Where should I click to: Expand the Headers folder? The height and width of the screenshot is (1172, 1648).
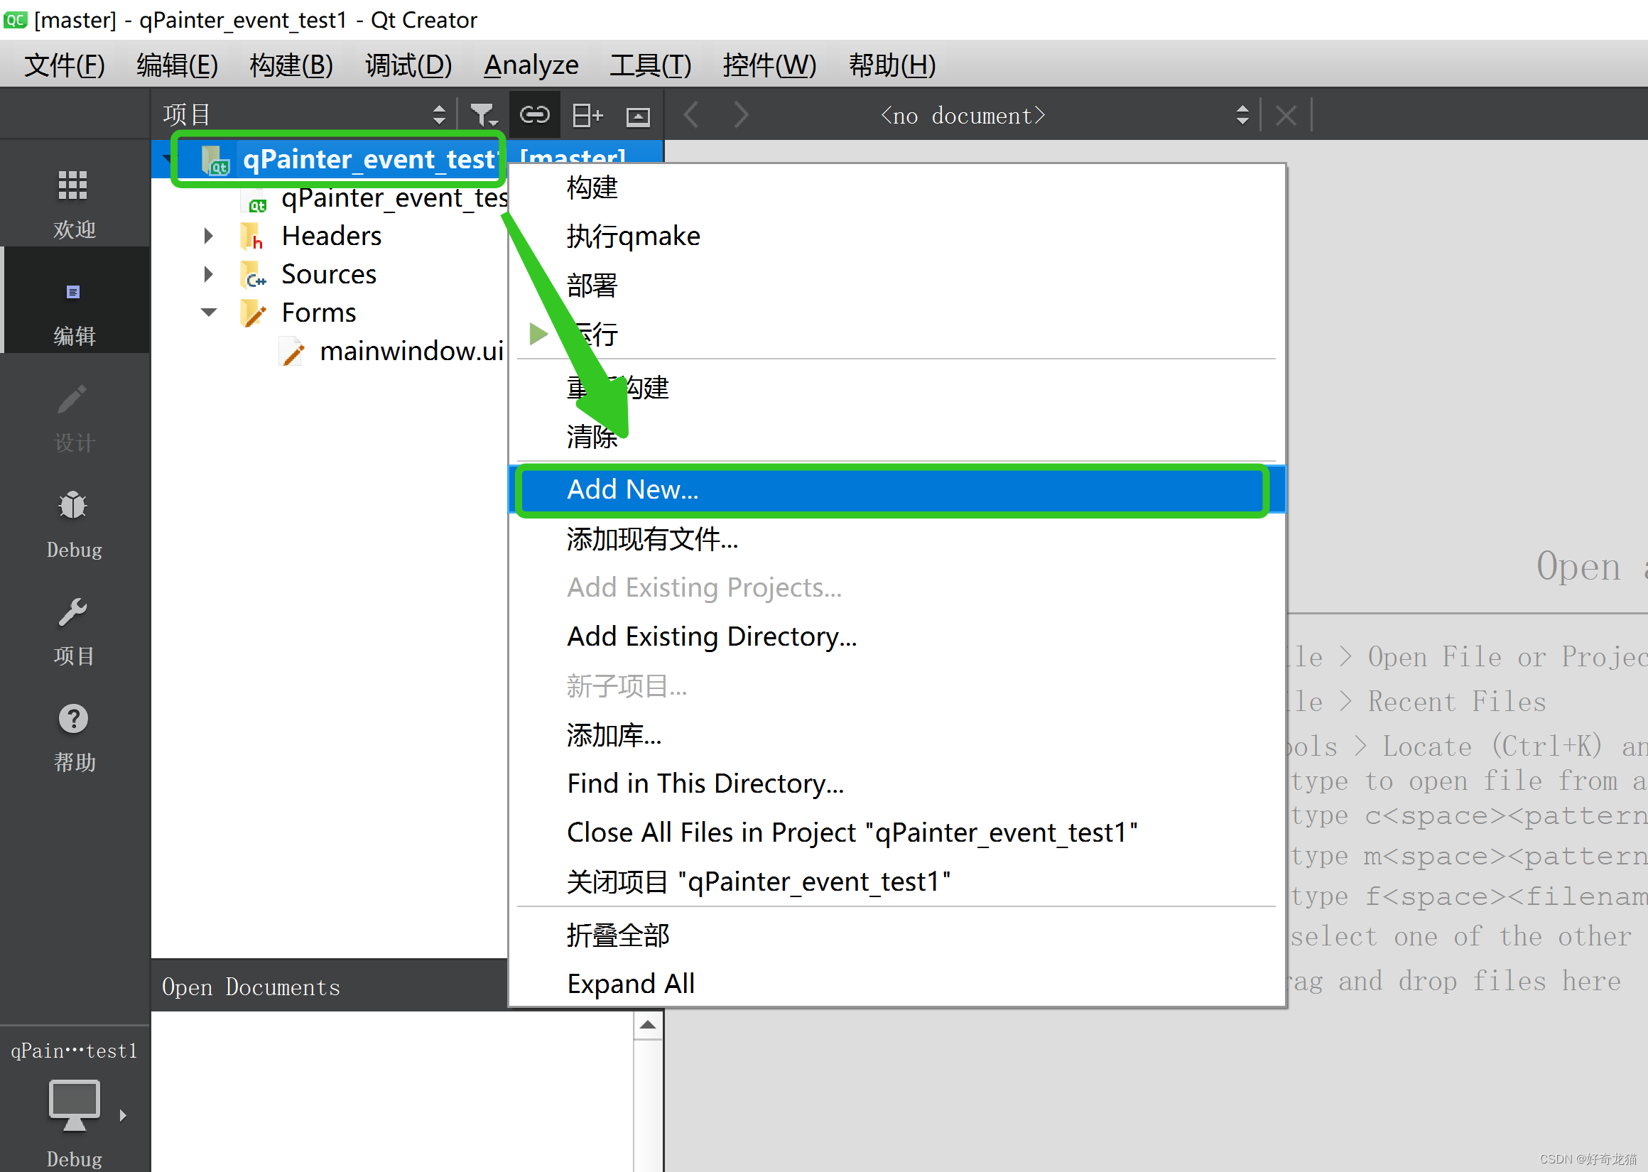[209, 236]
